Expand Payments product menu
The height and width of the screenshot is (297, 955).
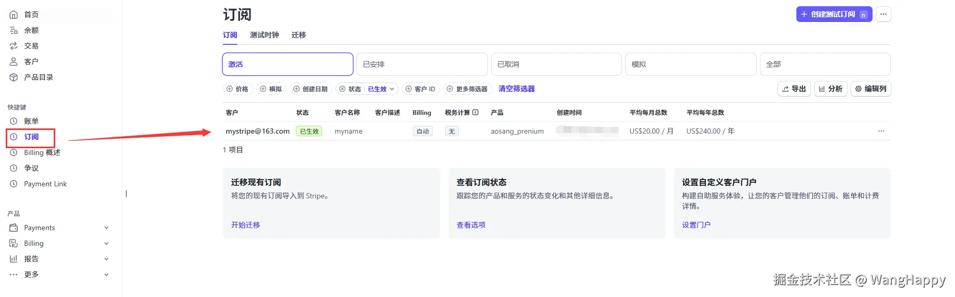tap(59, 228)
